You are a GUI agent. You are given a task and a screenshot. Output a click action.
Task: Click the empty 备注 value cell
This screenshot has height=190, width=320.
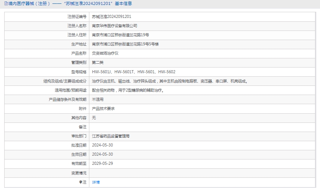[x=202, y=127]
